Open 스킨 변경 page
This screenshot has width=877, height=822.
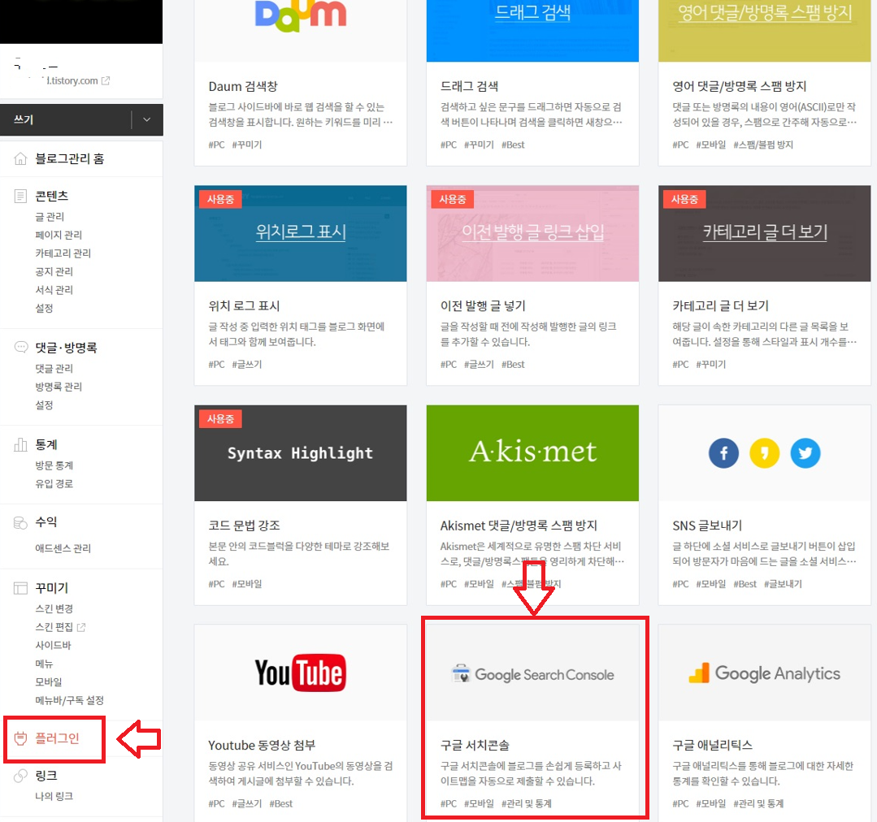click(54, 608)
